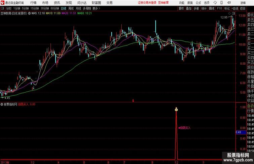Open the 发现 menu
The width and height of the screenshot is (254, 164).
69,3
